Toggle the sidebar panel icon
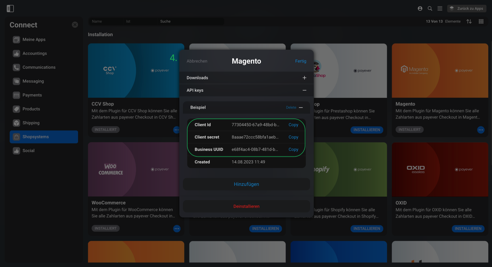This screenshot has width=492, height=267. pyautogui.click(x=10, y=9)
